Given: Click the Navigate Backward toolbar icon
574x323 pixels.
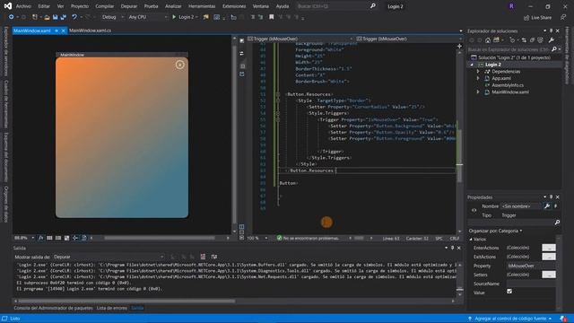Looking at the screenshot, I should click(x=12, y=17).
